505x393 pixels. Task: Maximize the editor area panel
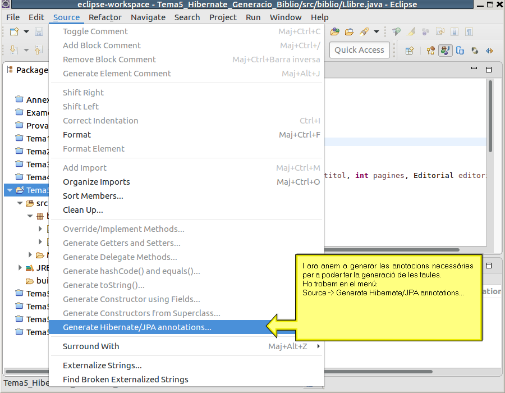[489, 69]
